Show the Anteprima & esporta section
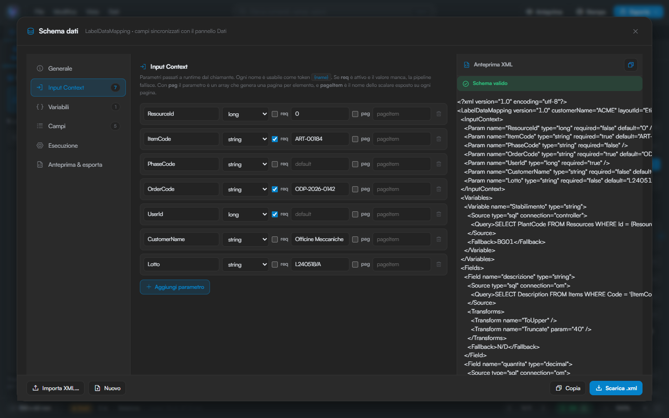 [78, 164]
